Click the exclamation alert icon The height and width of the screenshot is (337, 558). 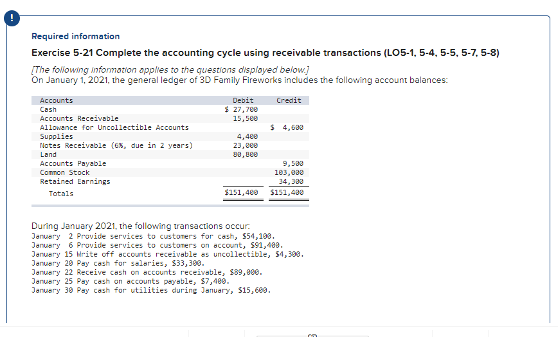[x=12, y=18]
